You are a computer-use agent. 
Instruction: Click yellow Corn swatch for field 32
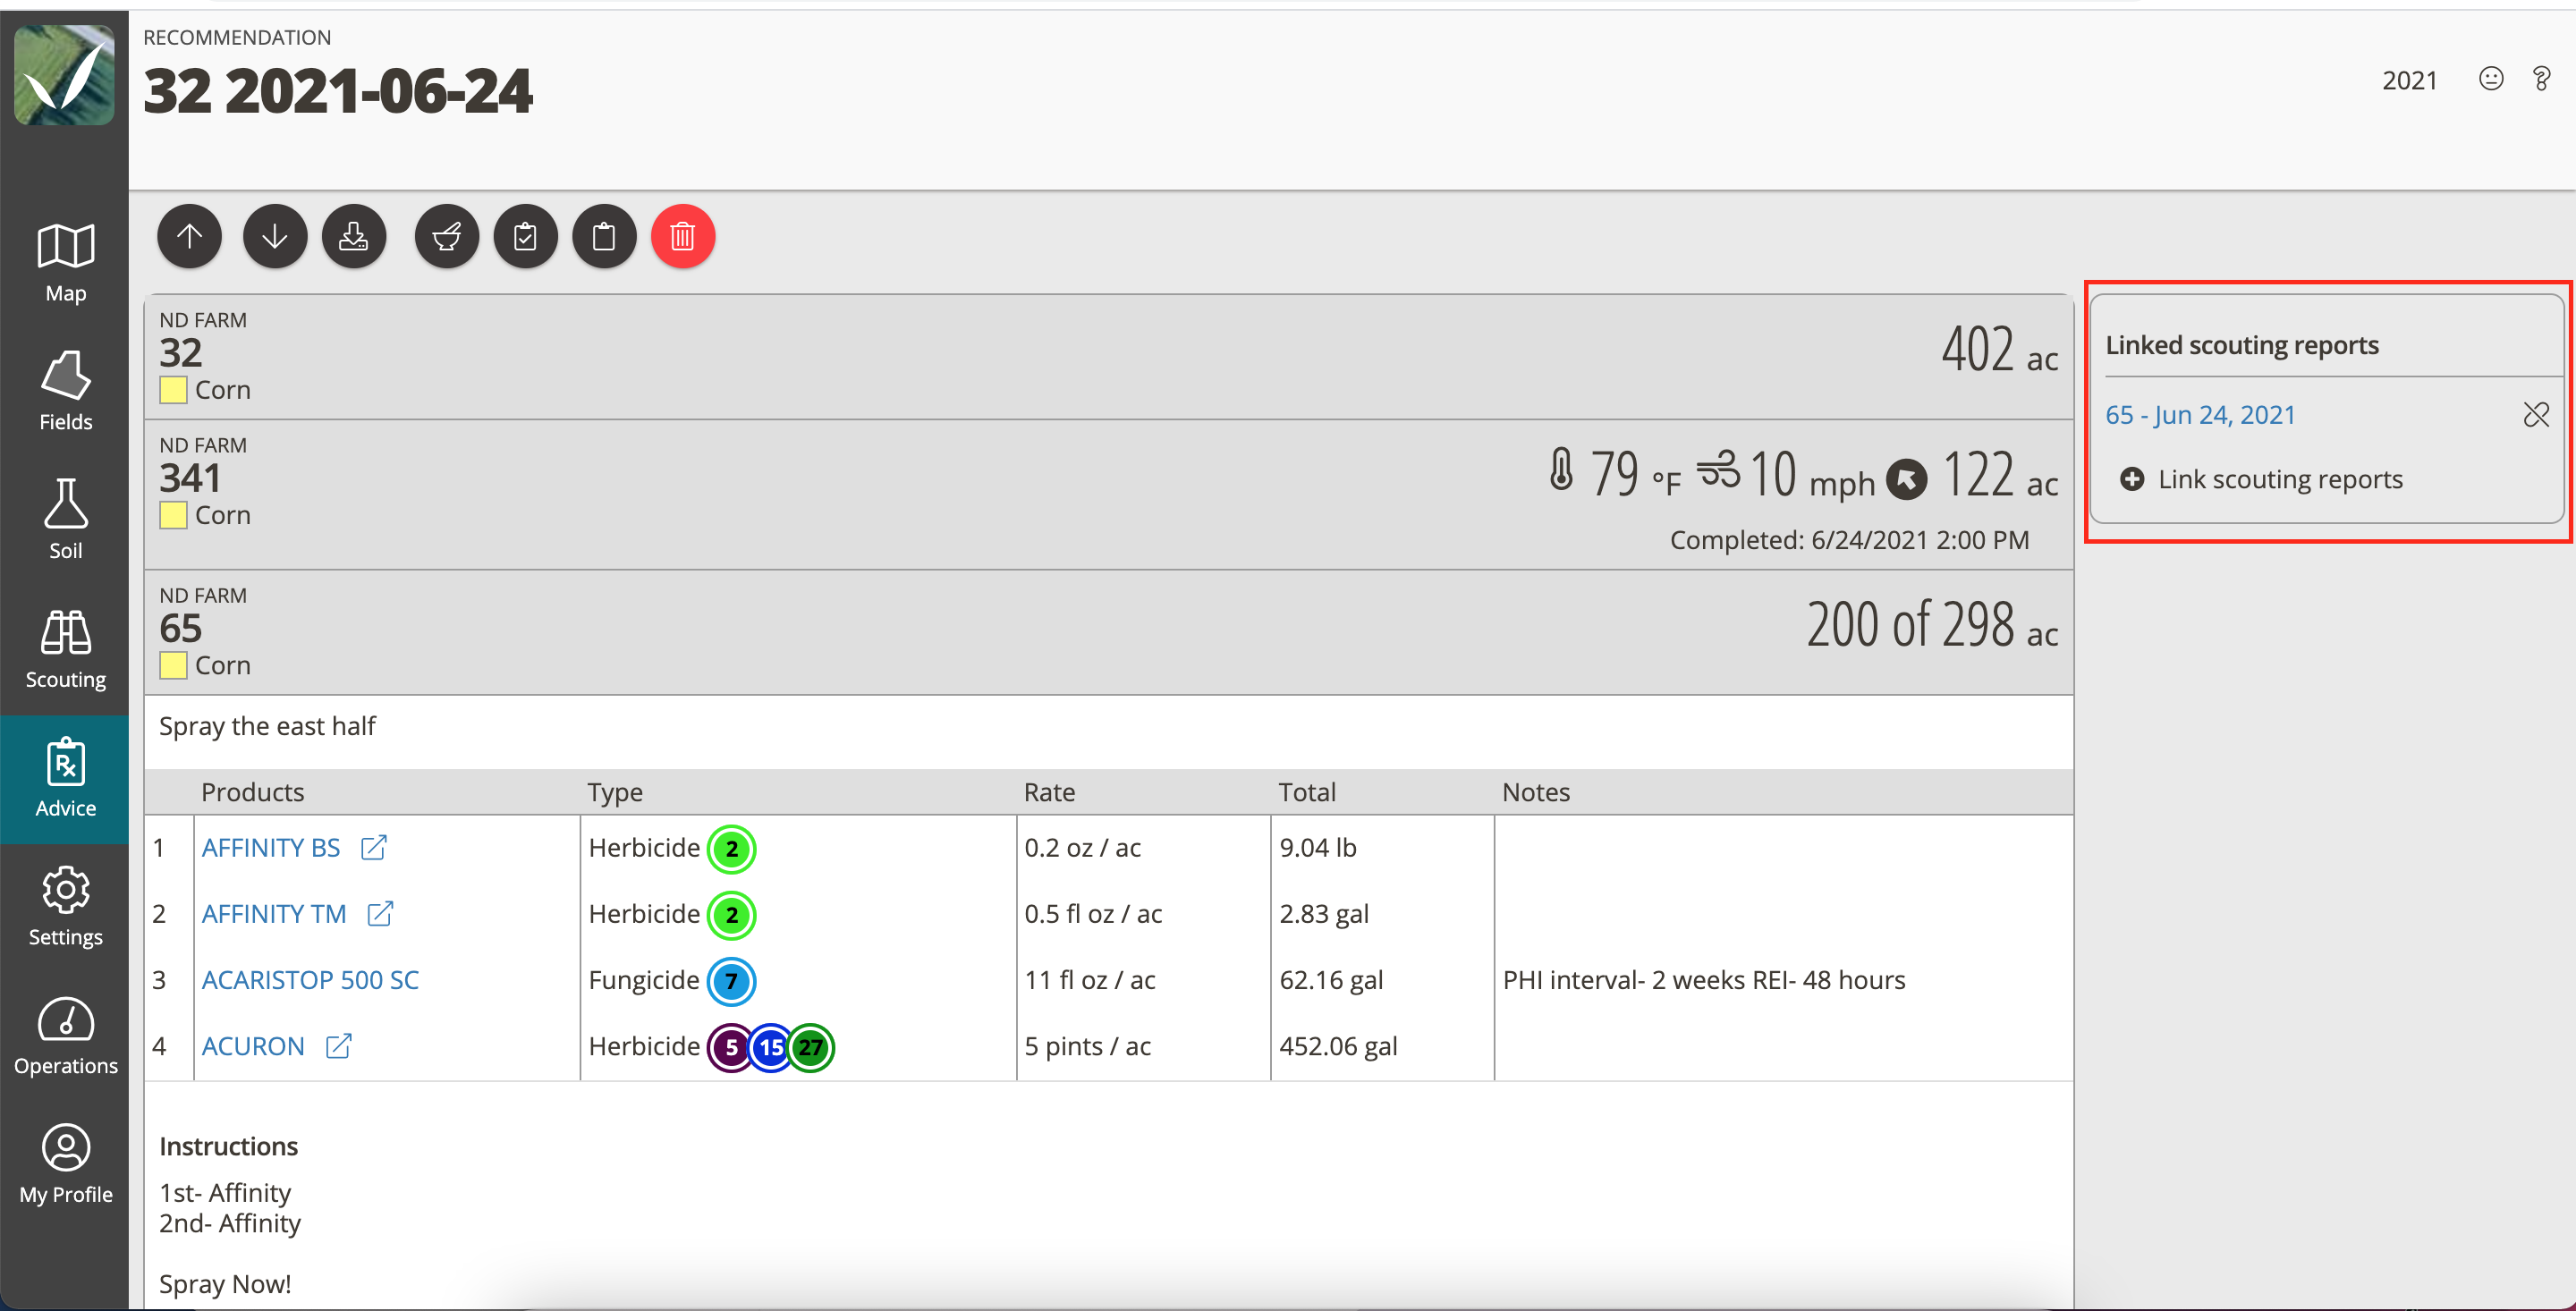coord(173,390)
